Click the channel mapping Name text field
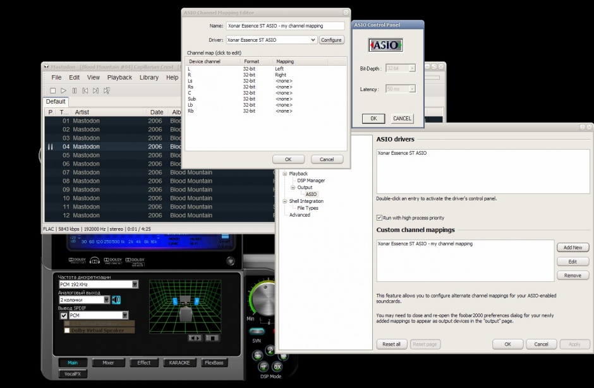This screenshot has width=594, height=388. 284,26
